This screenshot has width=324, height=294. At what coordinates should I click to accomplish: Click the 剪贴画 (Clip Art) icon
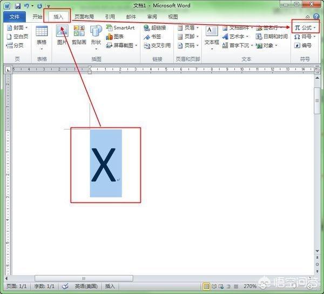pyautogui.click(x=79, y=31)
